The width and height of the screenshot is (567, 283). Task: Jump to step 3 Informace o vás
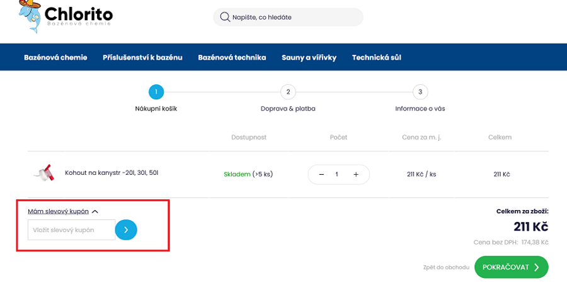tap(420, 92)
